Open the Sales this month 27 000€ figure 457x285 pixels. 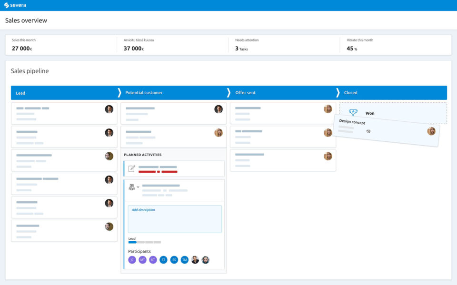click(22, 49)
